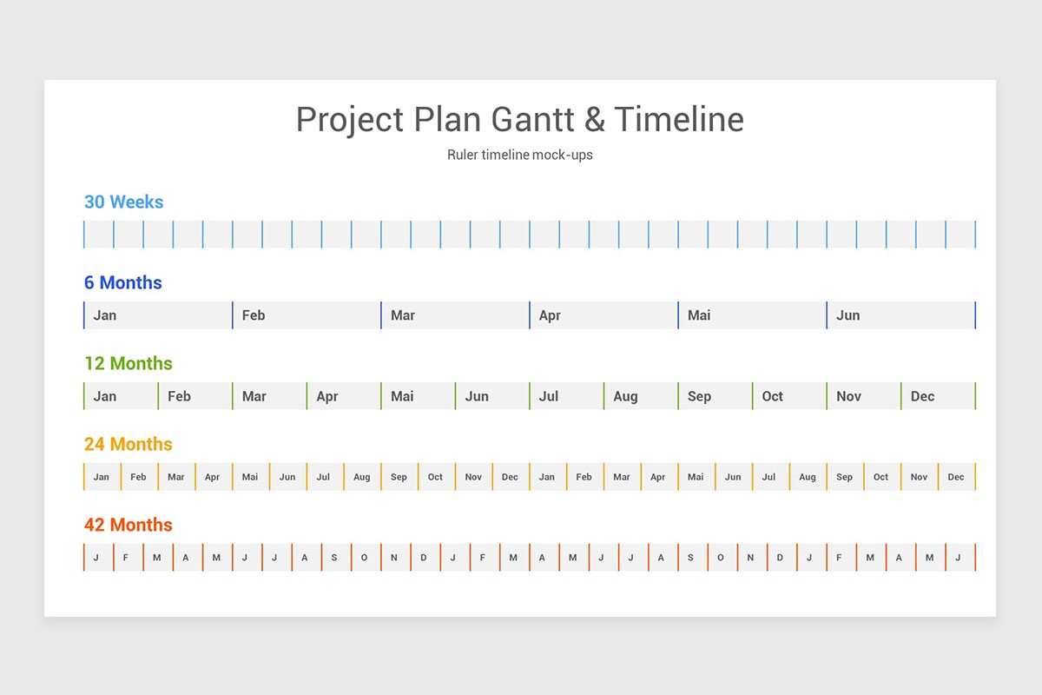Click the Project Plan Gantt & Timeline title

519,120
